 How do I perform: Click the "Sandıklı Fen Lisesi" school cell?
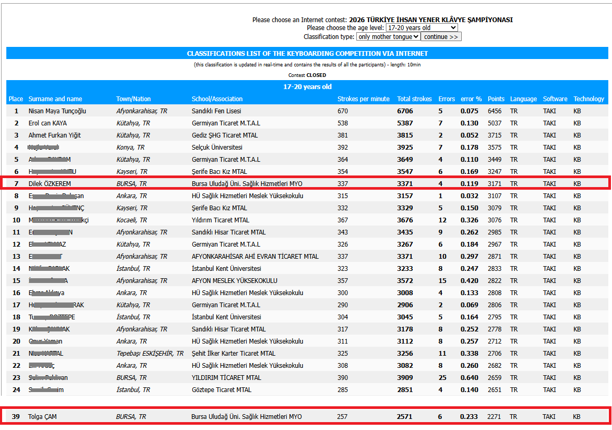coord(216,111)
